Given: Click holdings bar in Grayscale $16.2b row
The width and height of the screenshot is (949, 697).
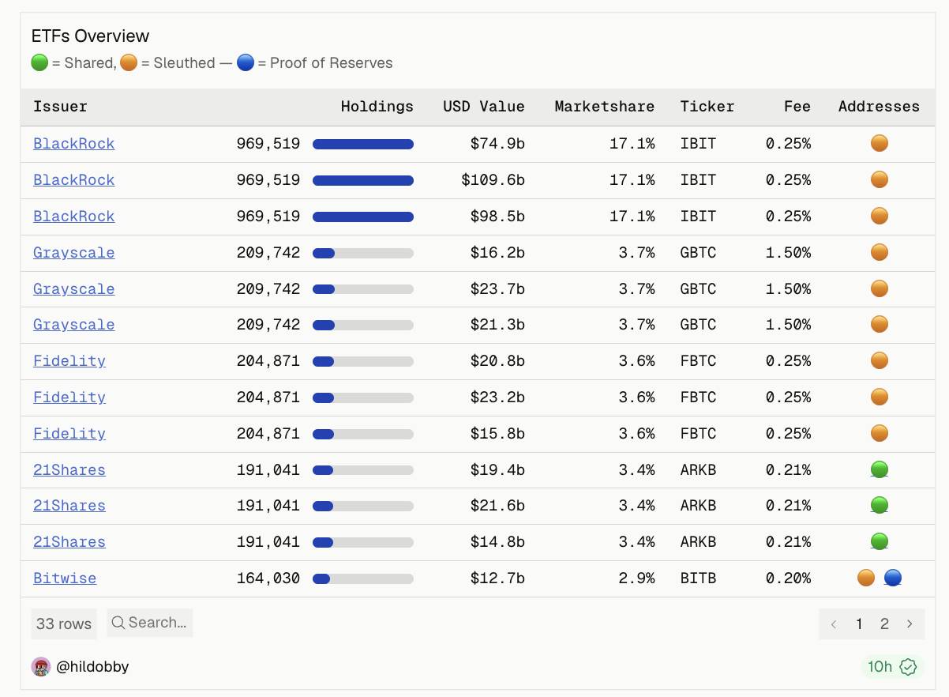Looking at the screenshot, I should pos(363,253).
